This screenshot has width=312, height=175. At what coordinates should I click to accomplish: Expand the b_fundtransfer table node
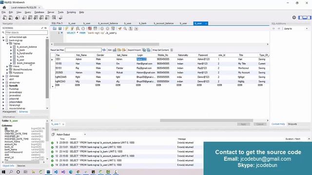tap(11, 53)
